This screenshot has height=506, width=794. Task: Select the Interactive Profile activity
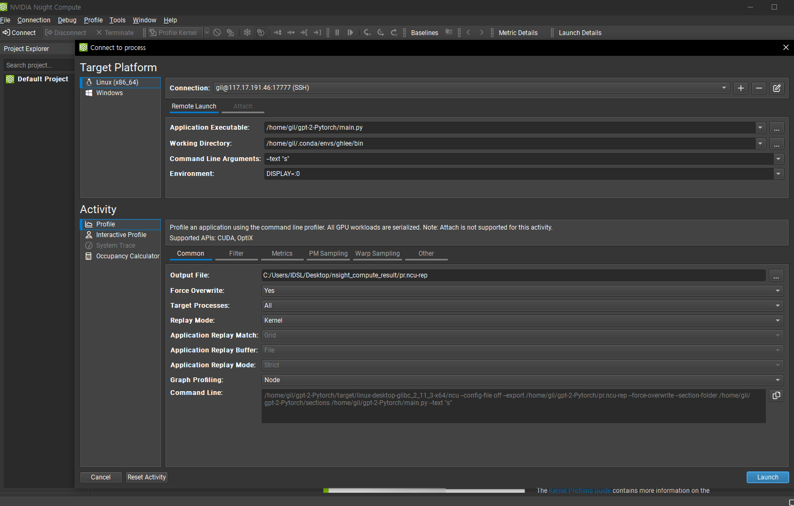point(121,235)
